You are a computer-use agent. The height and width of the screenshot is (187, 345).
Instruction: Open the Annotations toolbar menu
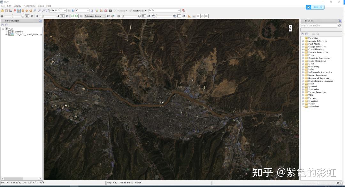(139, 11)
